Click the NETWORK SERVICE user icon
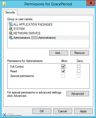The height and width of the screenshot is (118, 96). coord(11,33)
